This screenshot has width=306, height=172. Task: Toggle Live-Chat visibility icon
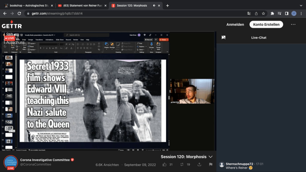[x=223, y=37]
